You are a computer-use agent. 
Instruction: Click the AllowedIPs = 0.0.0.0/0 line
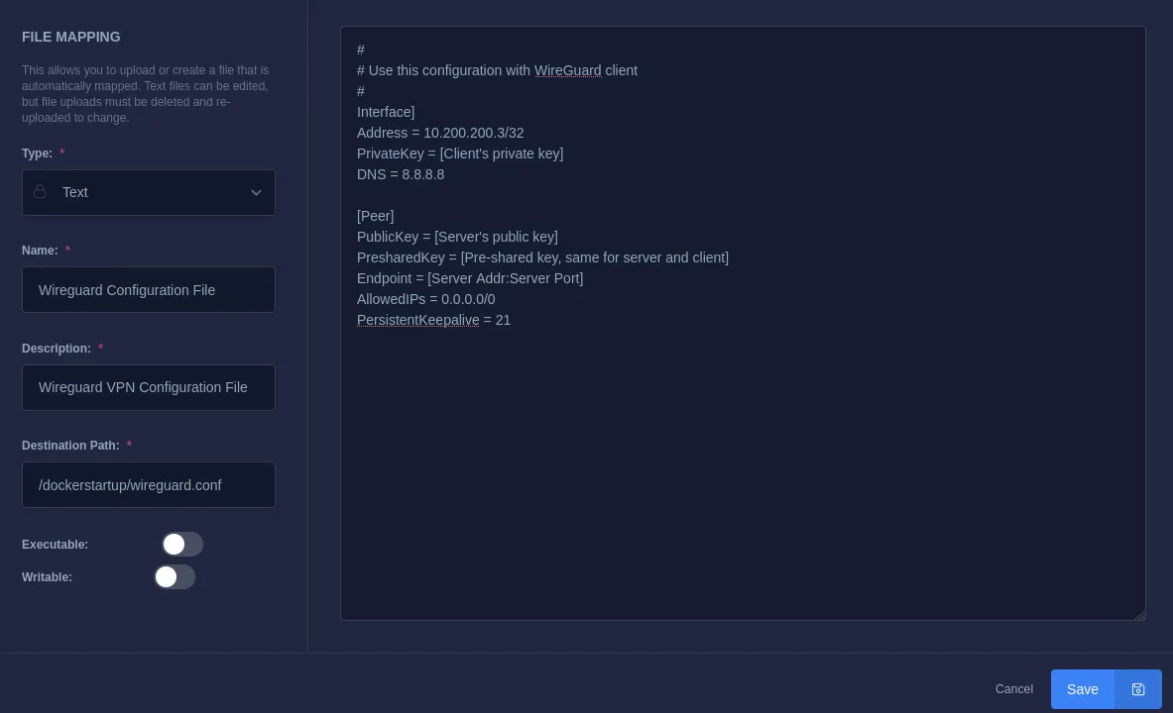click(x=426, y=299)
